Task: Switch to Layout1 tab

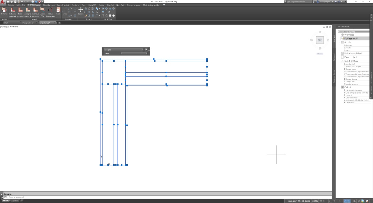Action: tap(15, 201)
